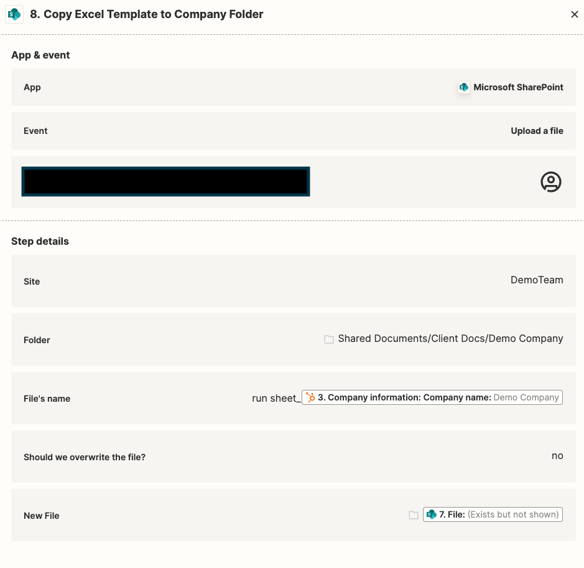Click the SharePoint icon in App row
This screenshot has height=568, width=584.
coord(464,87)
